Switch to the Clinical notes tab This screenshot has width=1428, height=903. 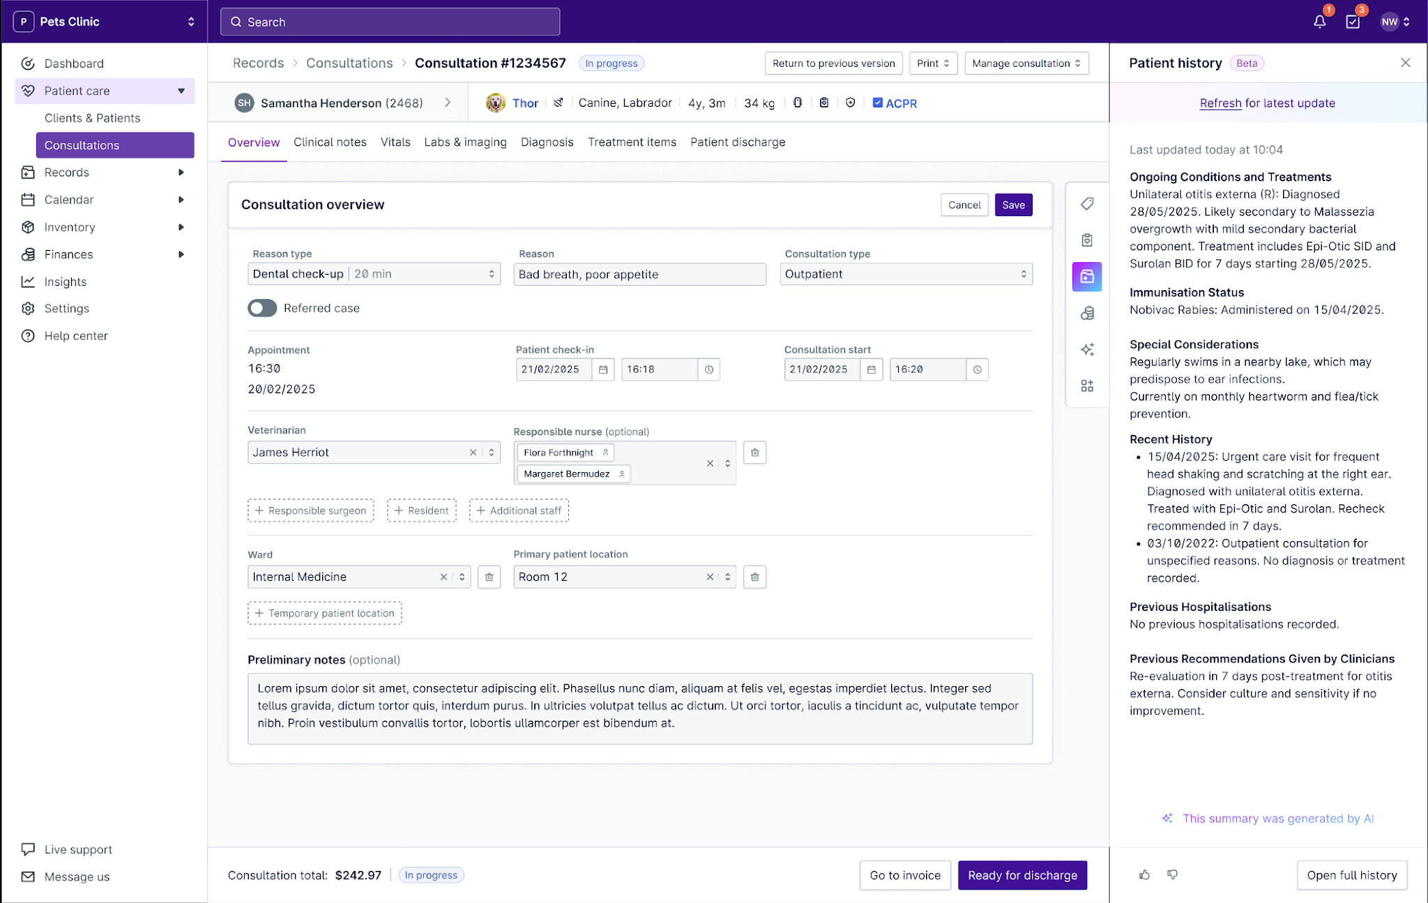[330, 142]
